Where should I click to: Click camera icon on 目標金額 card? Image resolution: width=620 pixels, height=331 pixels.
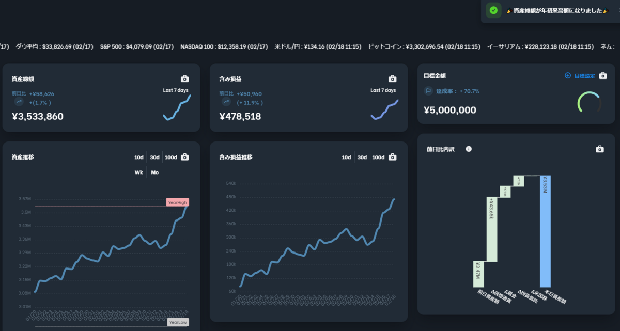point(603,76)
